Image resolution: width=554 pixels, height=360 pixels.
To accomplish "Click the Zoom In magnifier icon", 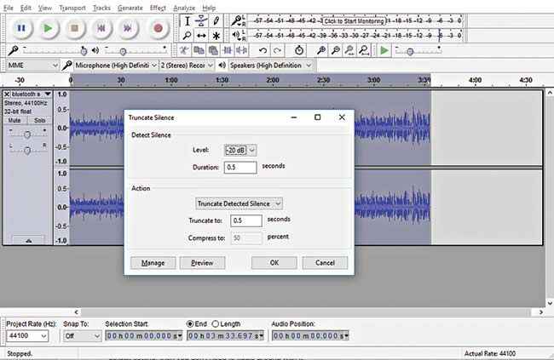I will (321, 50).
